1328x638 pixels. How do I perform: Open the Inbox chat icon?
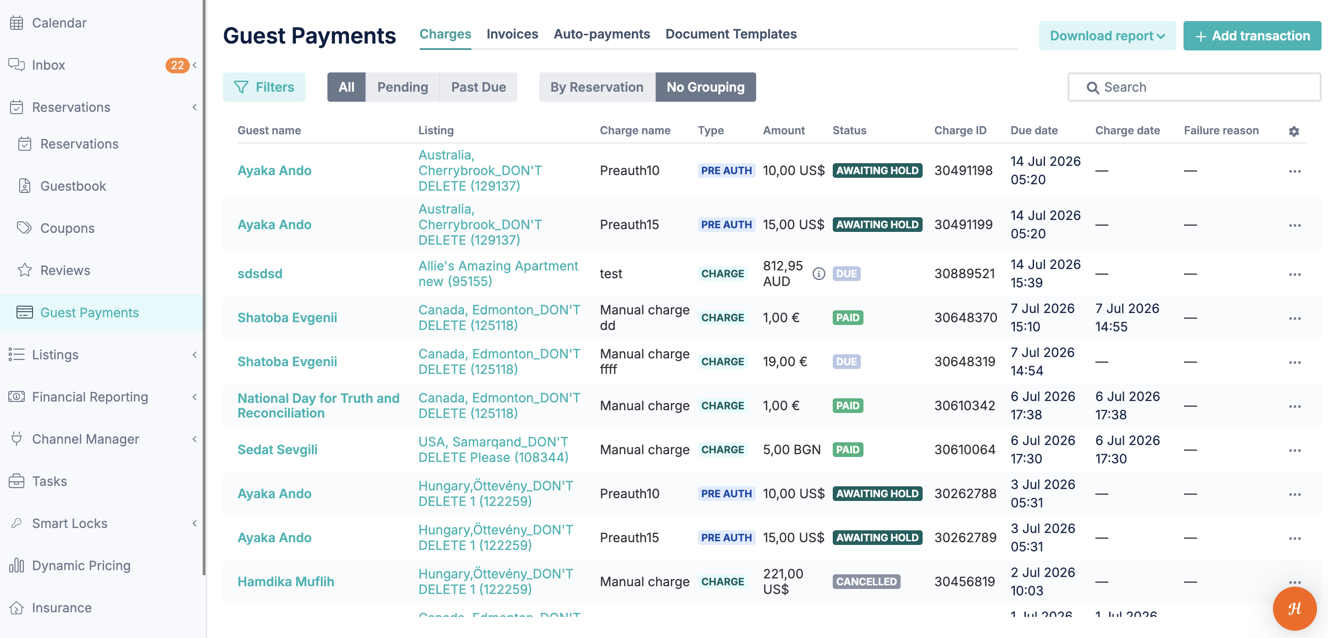(x=17, y=65)
